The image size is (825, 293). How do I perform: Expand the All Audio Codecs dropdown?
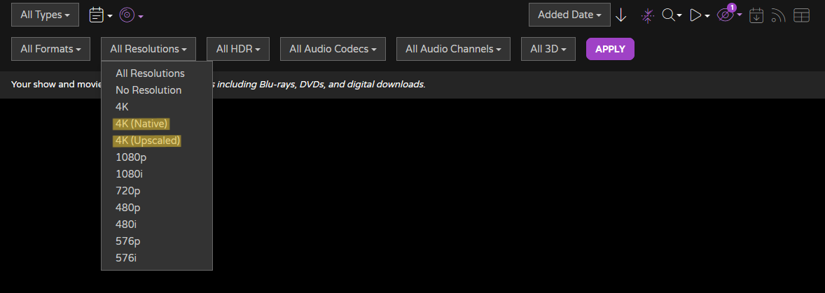tap(333, 49)
